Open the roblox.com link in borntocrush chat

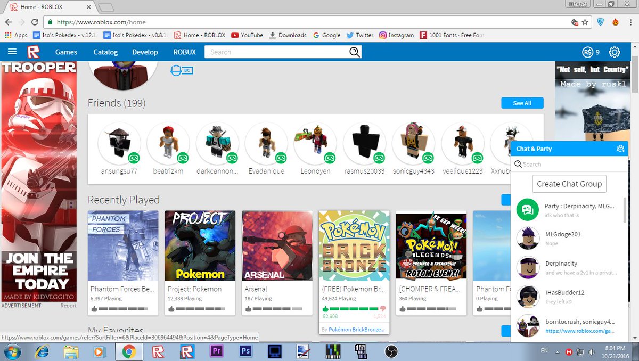(580, 331)
